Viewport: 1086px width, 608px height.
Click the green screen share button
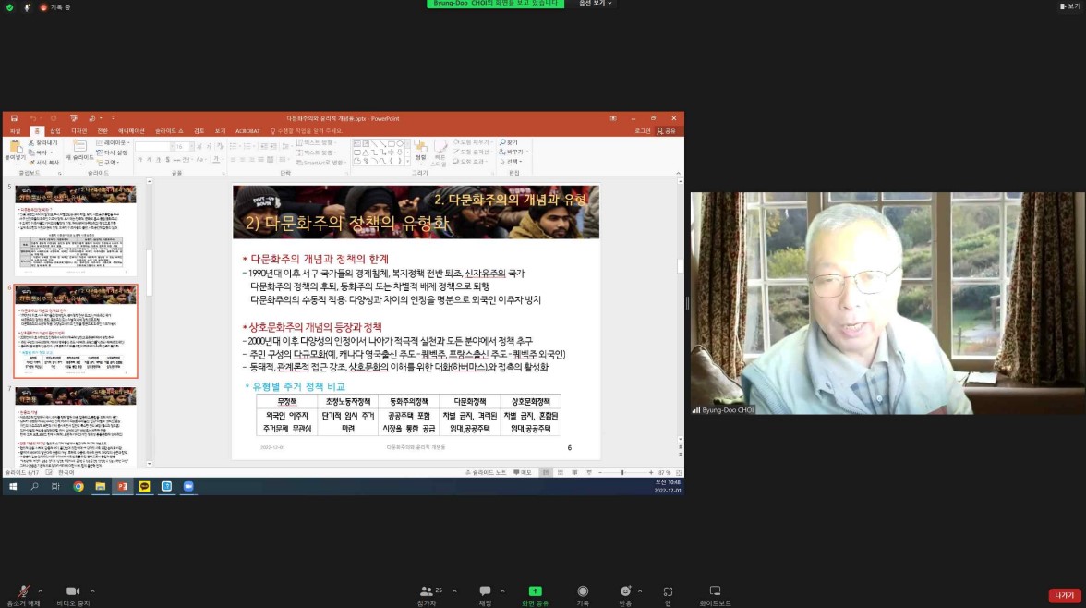(535, 591)
